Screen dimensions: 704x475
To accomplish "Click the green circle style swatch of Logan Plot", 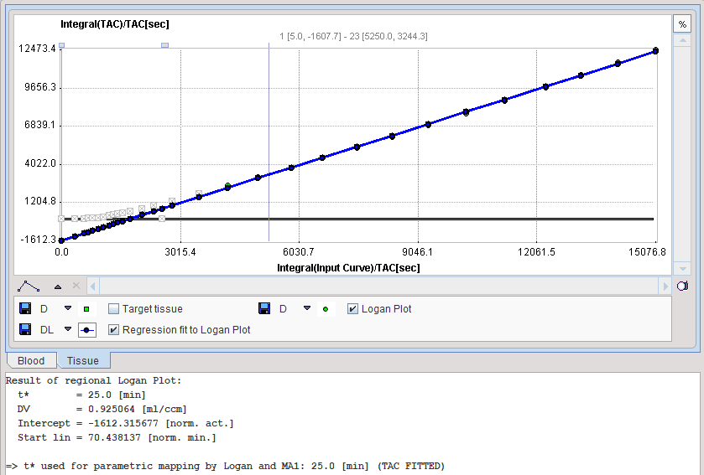I will point(326,309).
